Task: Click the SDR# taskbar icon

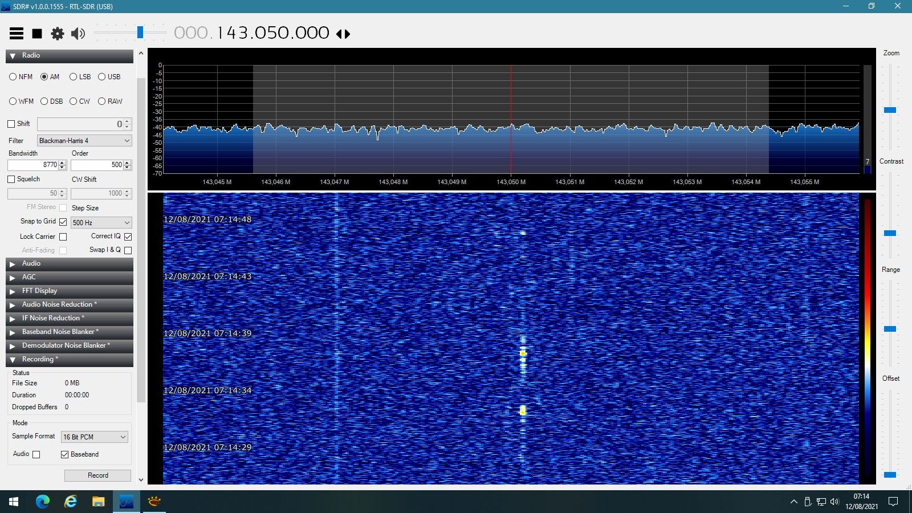Action: (x=126, y=502)
